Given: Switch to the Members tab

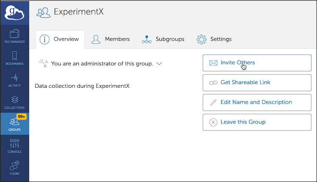Looking at the screenshot, I should tap(111, 39).
